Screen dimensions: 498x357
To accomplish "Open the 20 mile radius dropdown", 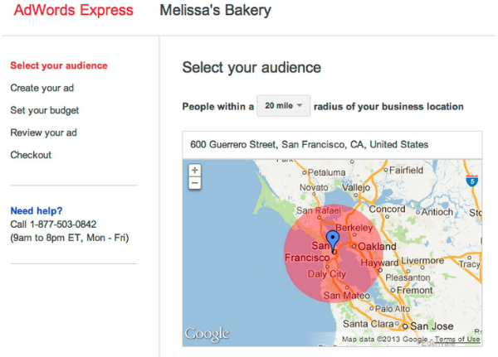I will 283,106.
